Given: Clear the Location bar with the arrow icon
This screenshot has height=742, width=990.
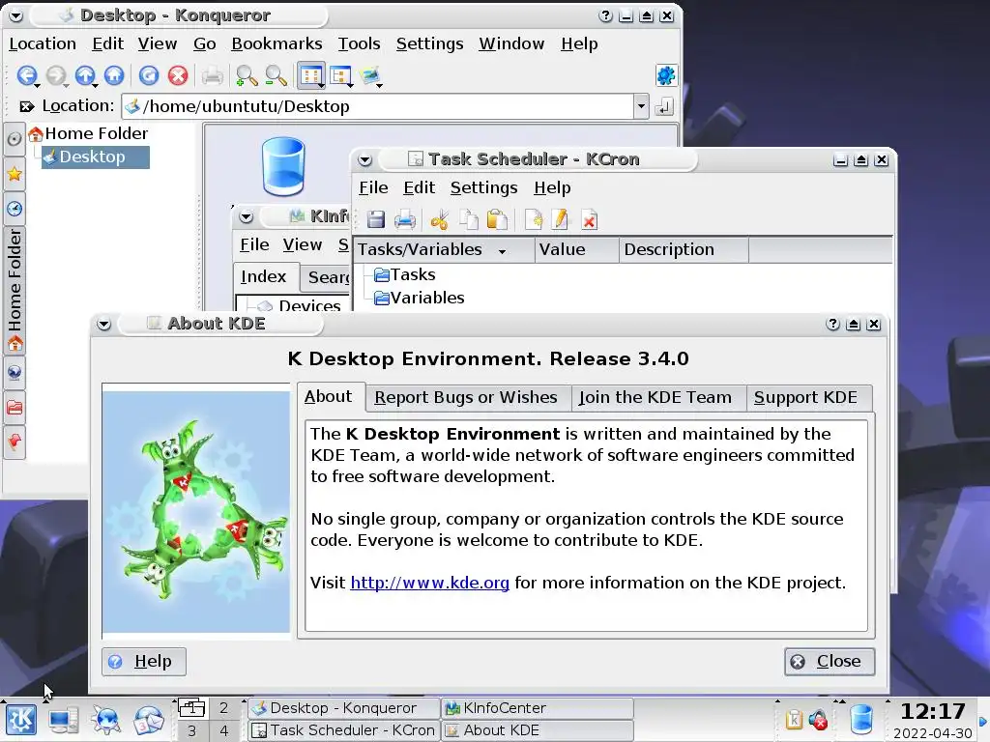Looking at the screenshot, I should [x=26, y=106].
